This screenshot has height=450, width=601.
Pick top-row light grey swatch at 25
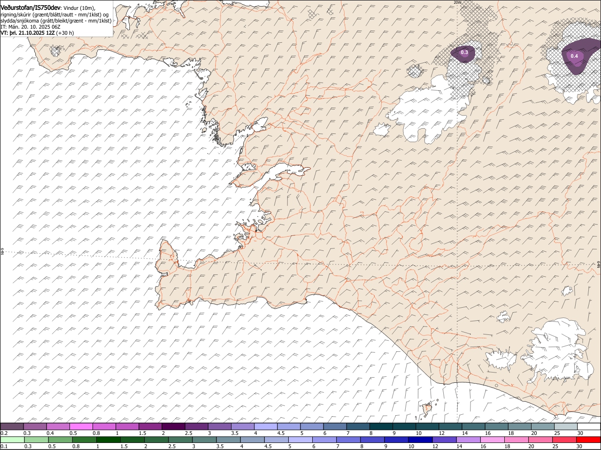(x=566, y=427)
